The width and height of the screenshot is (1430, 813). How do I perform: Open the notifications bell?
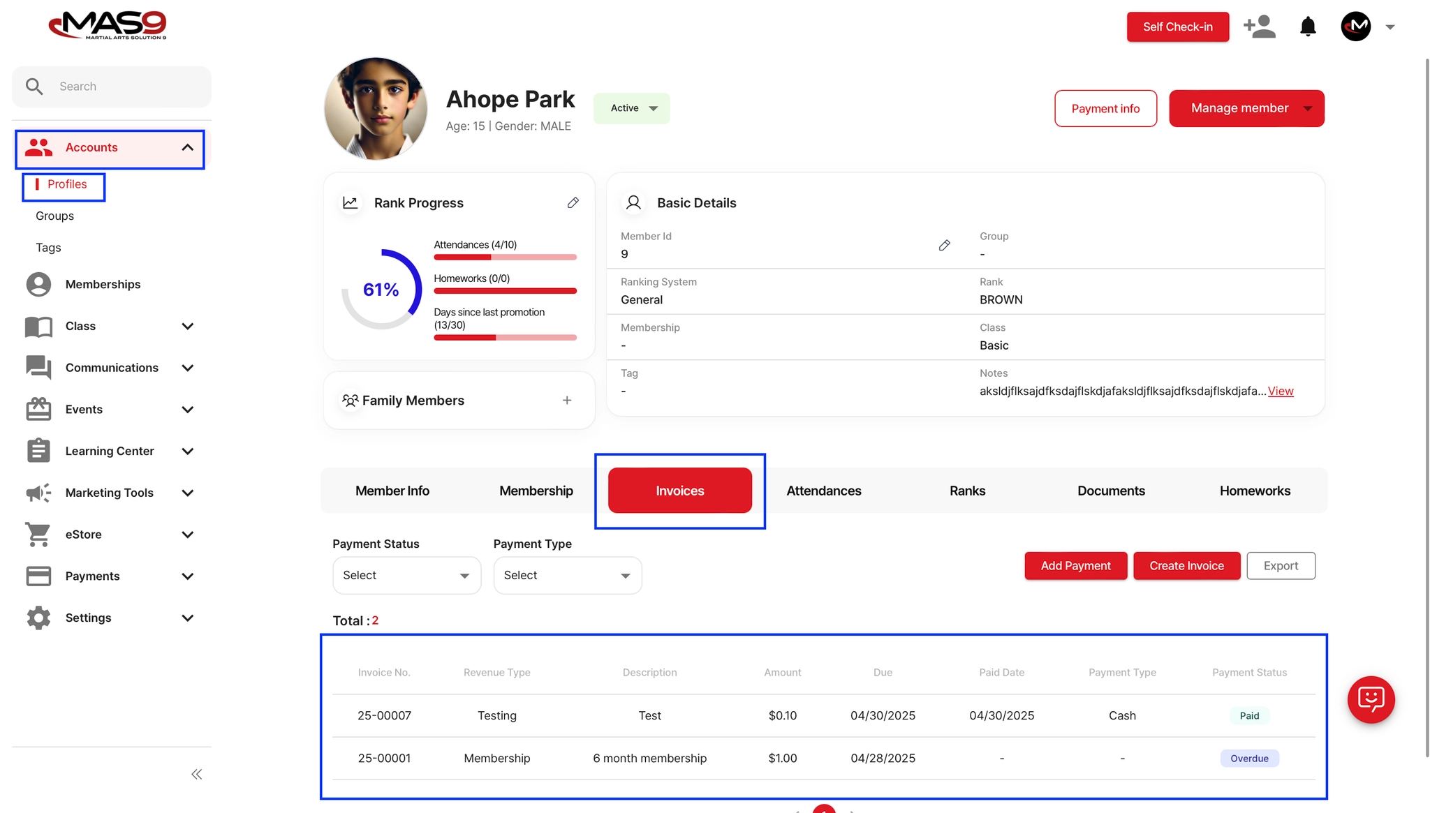pyautogui.click(x=1308, y=27)
